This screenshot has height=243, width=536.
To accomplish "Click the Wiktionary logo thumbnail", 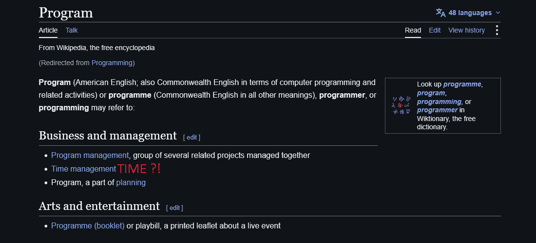I will tap(401, 105).
